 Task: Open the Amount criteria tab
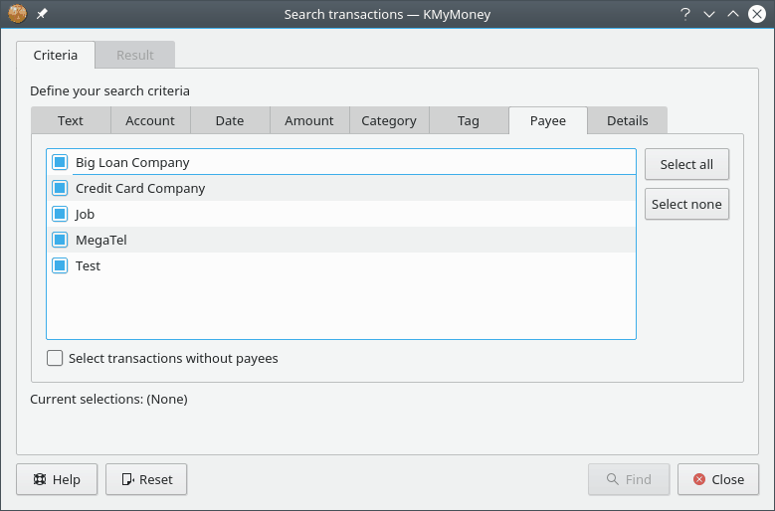tap(309, 120)
